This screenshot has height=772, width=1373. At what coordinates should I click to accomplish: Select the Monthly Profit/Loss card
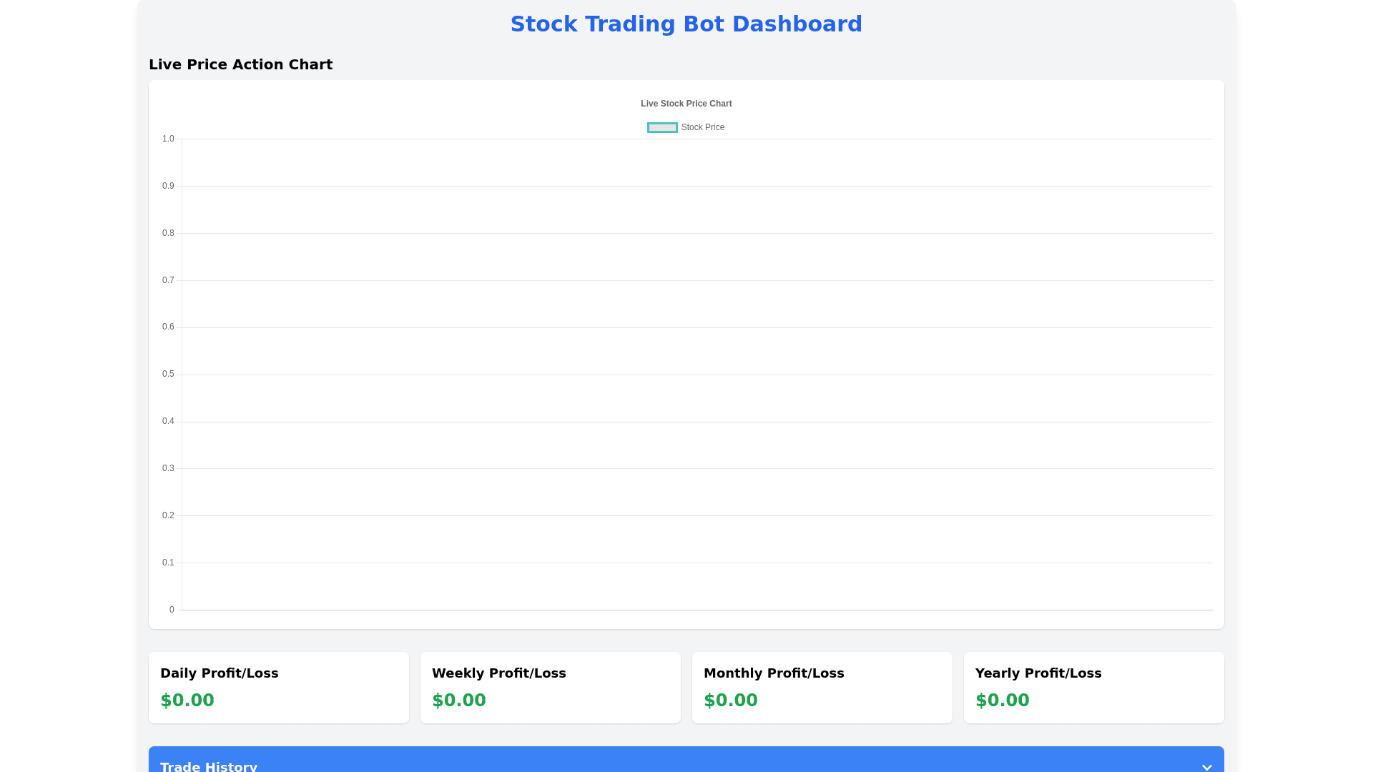pos(822,687)
